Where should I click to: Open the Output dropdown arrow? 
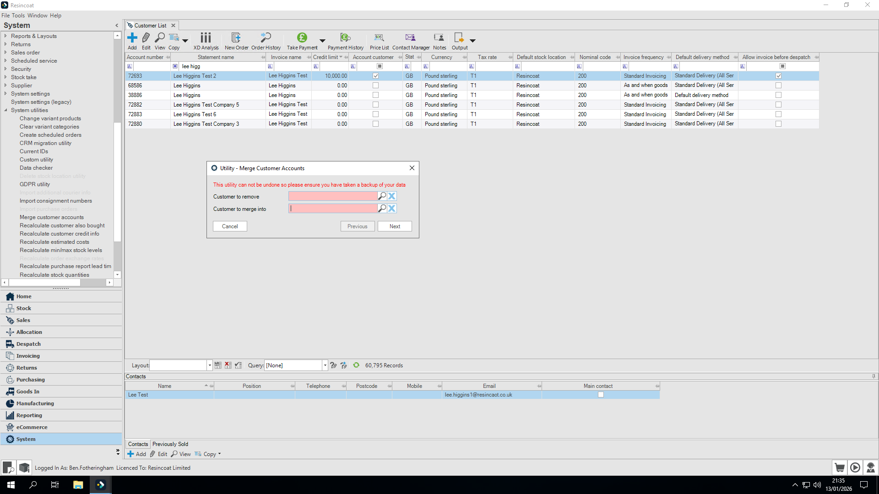(x=472, y=41)
